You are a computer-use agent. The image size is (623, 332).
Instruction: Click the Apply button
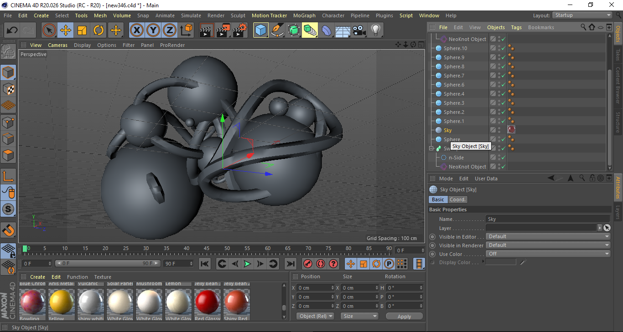404,316
